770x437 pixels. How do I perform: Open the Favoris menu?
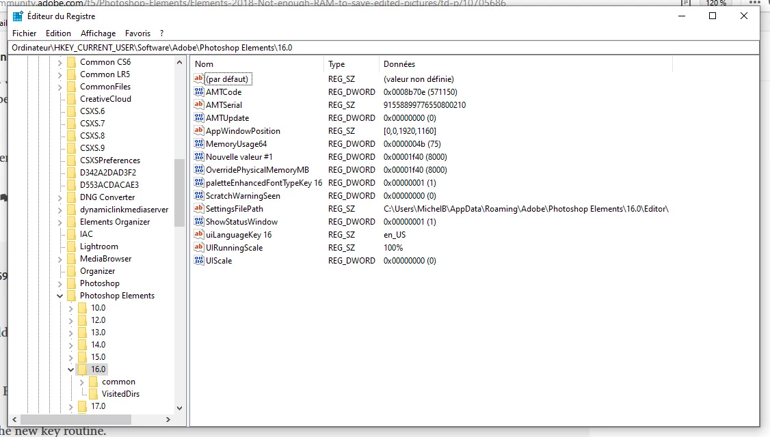pyautogui.click(x=137, y=33)
